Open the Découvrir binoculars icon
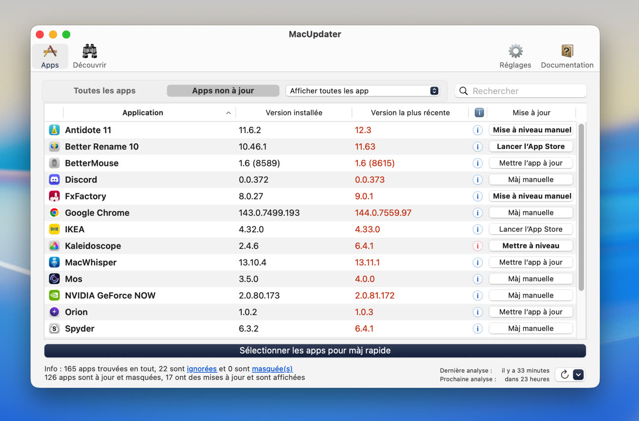The width and height of the screenshot is (639, 421). 89,52
